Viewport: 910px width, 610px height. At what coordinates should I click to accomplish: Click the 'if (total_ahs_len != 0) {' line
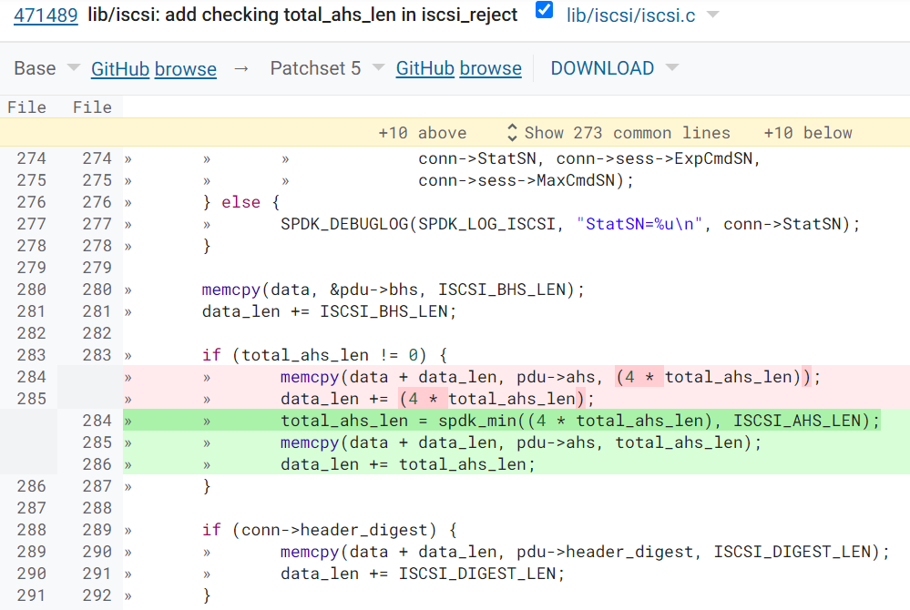[324, 355]
